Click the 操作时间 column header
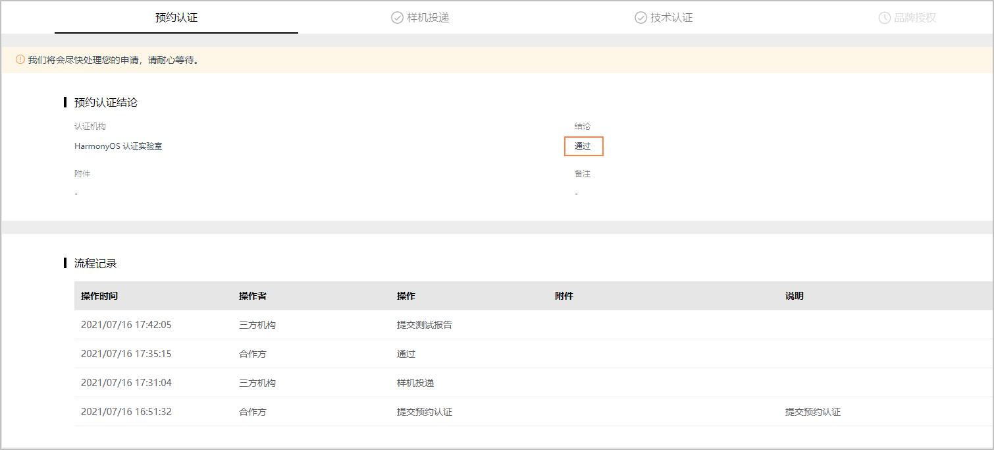Image resolution: width=994 pixels, height=450 pixels. point(99,296)
